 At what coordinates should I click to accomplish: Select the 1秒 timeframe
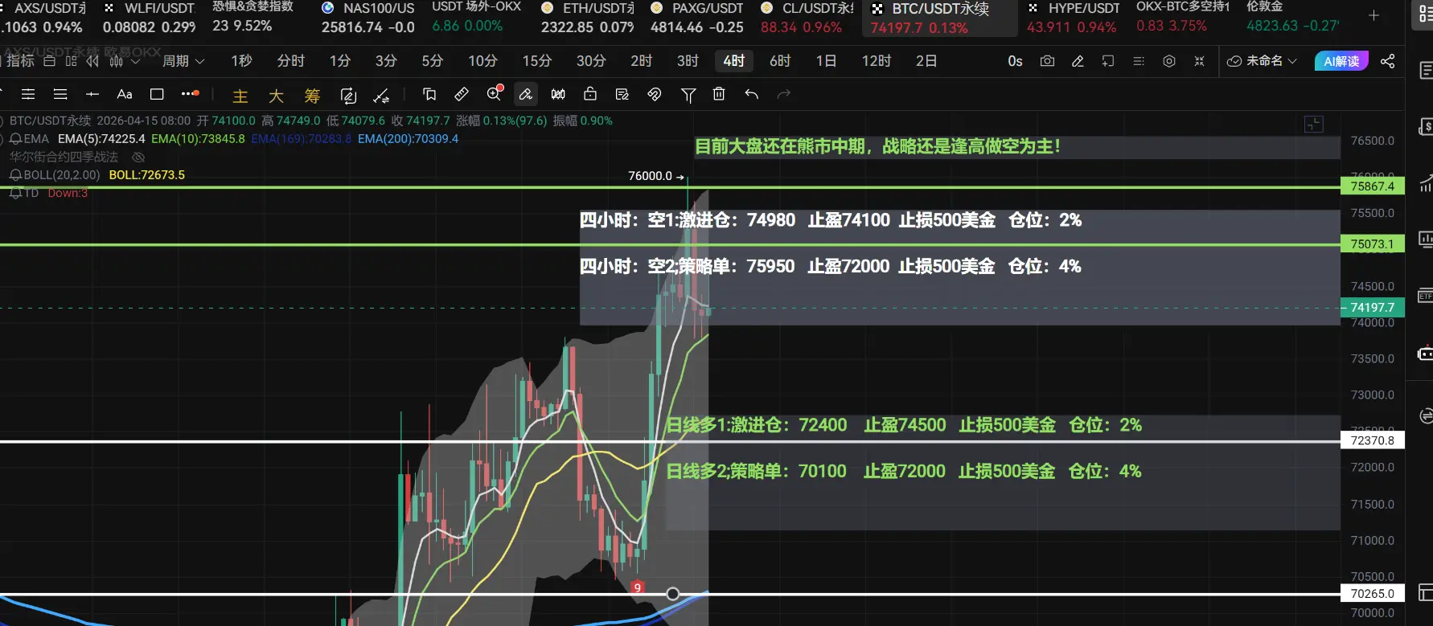click(241, 61)
